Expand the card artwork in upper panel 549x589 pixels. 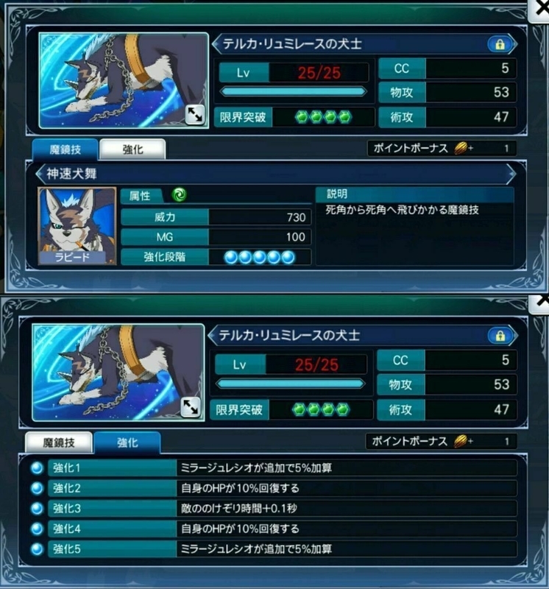[194, 114]
